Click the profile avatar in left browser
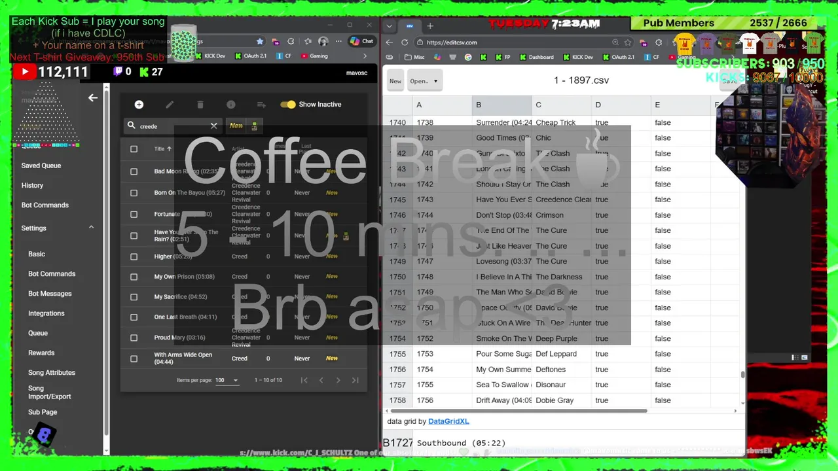 [323, 41]
